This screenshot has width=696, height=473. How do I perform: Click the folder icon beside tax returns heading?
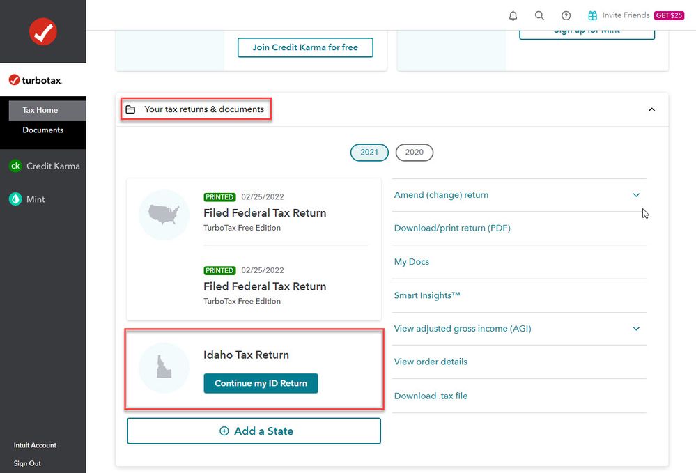[x=130, y=109]
